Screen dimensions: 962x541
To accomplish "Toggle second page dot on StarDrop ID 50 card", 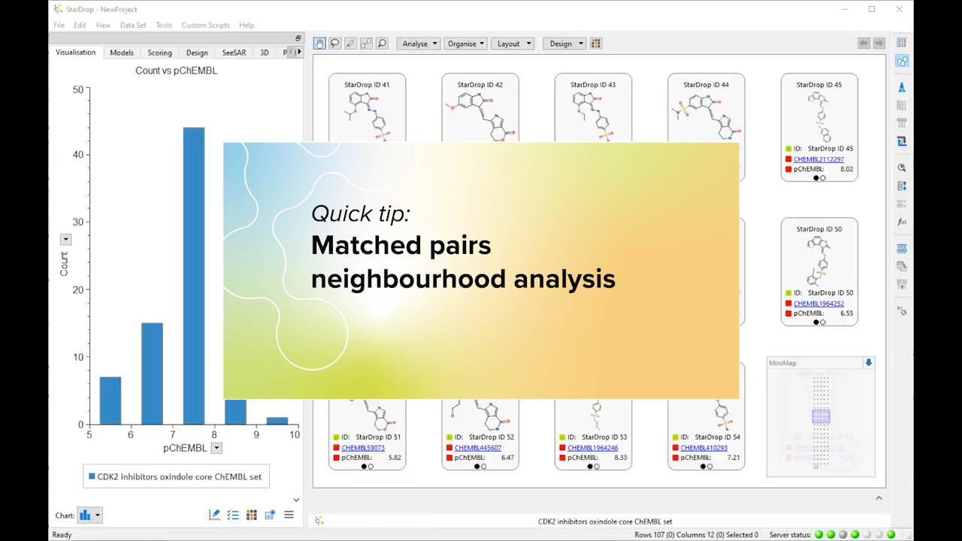I will (x=823, y=322).
